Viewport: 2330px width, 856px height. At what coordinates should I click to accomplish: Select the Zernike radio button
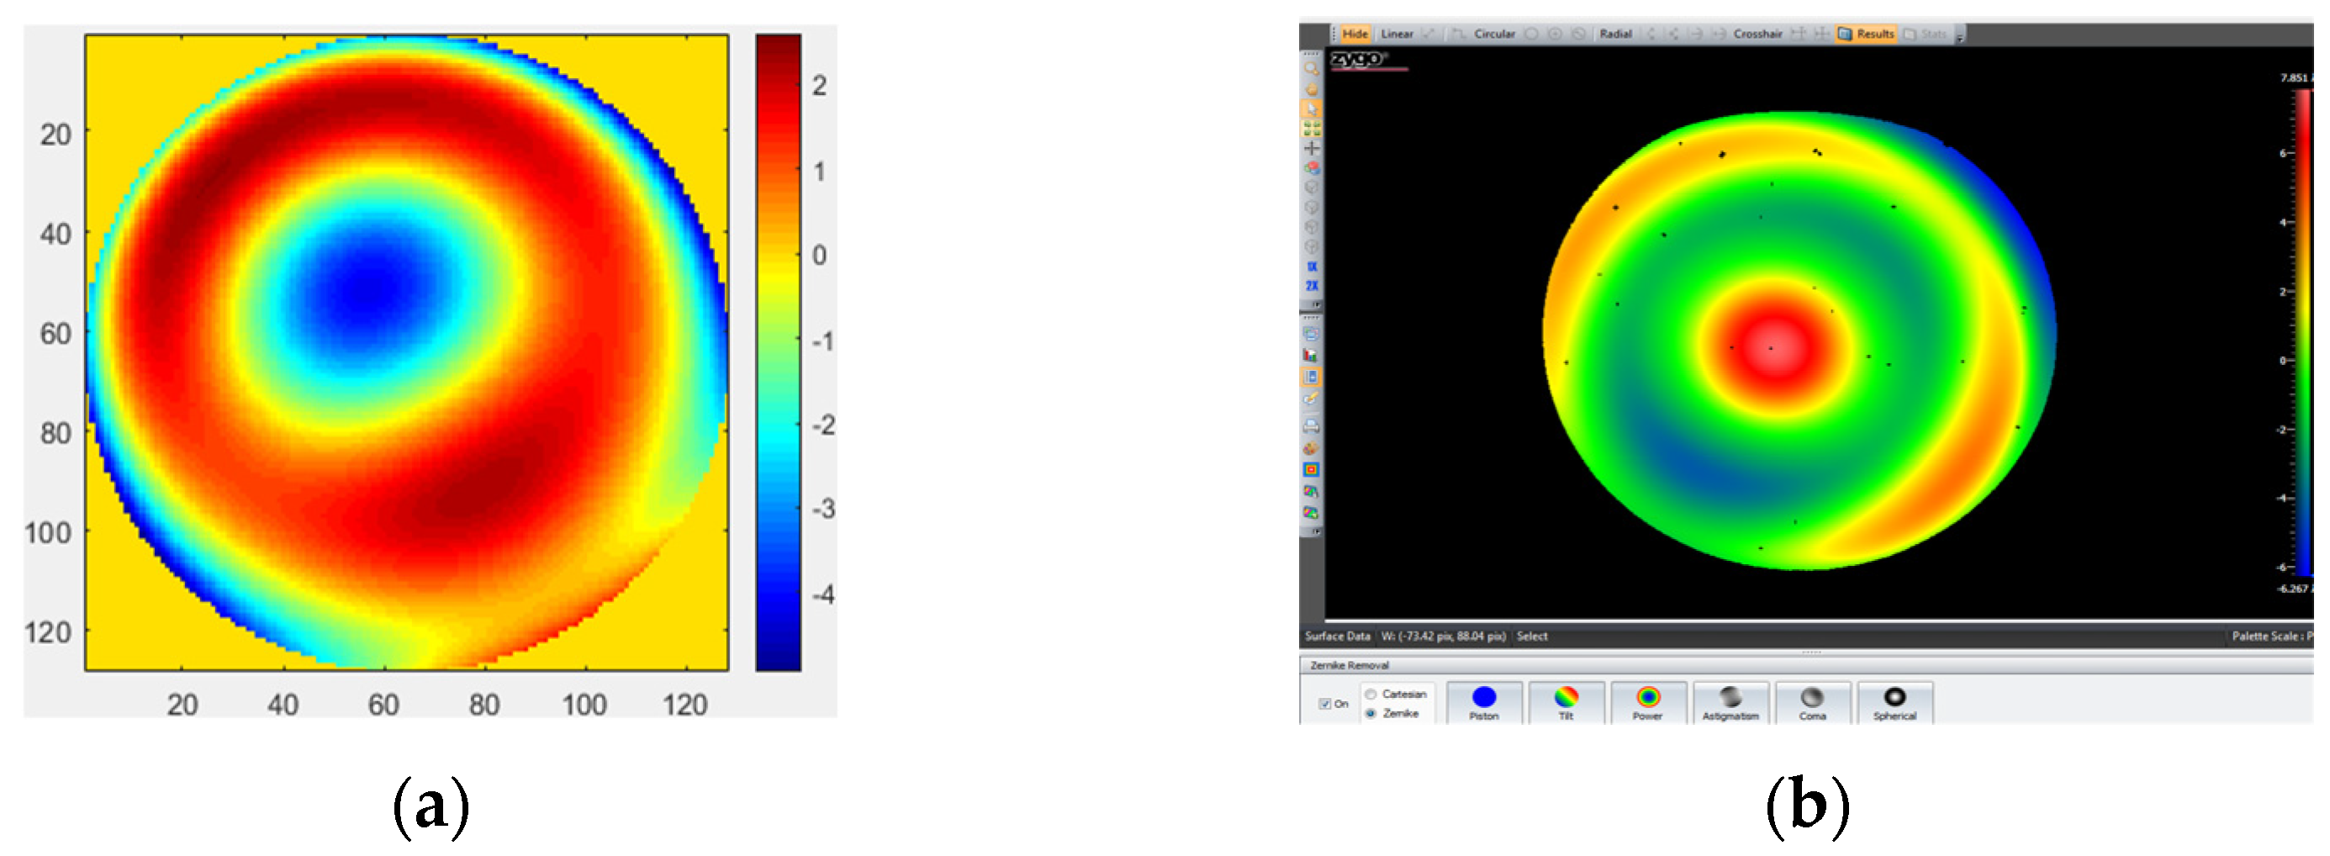coord(1371,714)
